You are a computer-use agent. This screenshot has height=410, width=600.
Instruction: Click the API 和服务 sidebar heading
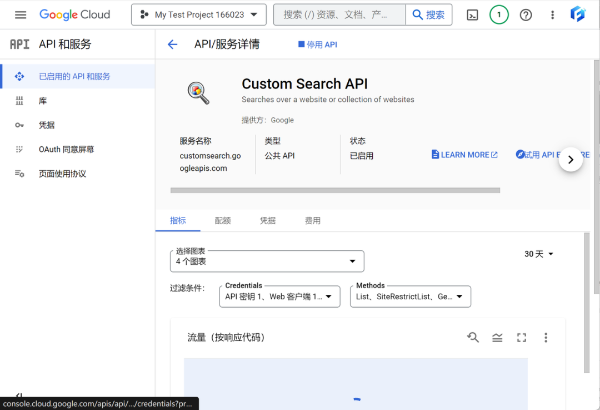(65, 44)
